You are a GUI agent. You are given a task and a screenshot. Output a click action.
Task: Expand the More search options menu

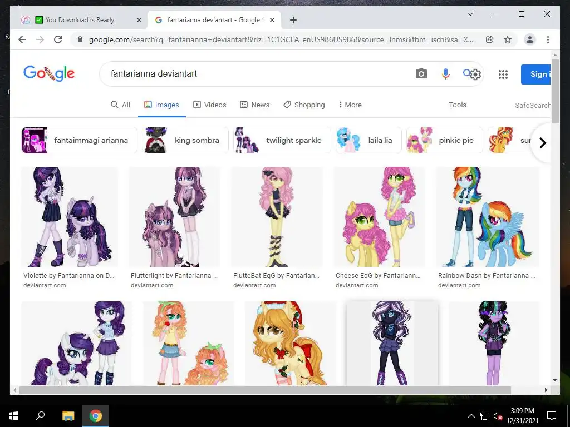point(350,105)
